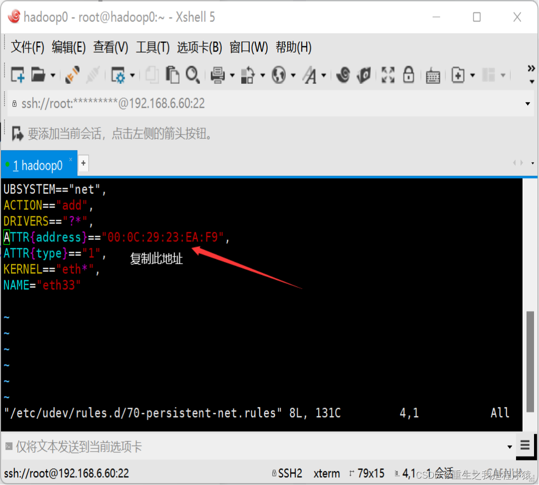Screen dimensions: 539x485
Task: Click the grayed-out layout panes icon
Action: pyautogui.click(x=489, y=75)
